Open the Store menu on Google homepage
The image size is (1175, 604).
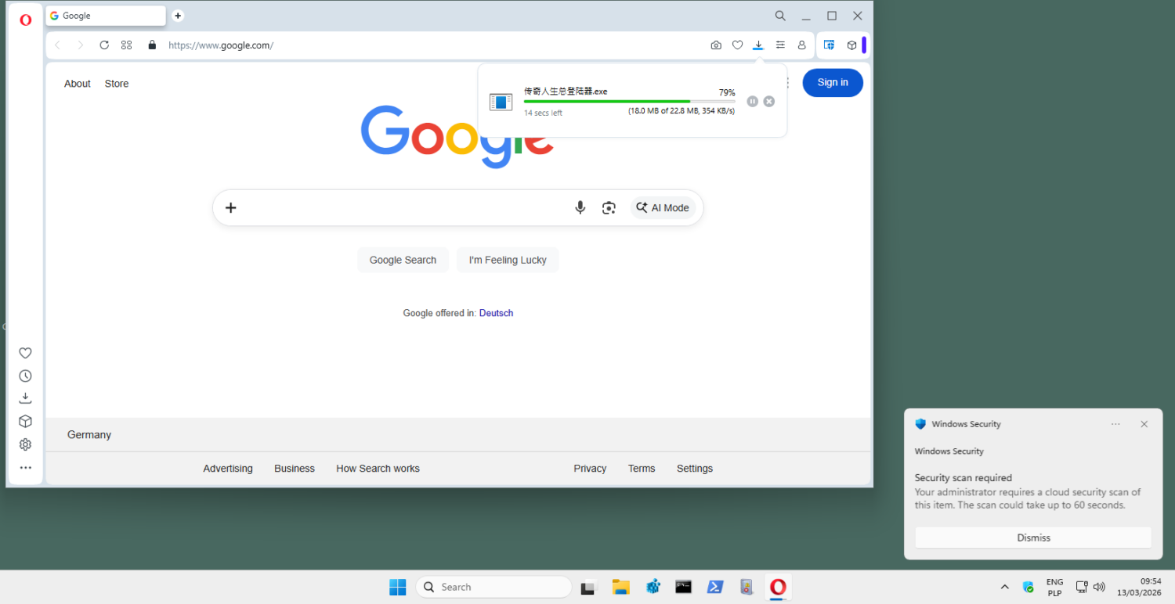(x=116, y=83)
